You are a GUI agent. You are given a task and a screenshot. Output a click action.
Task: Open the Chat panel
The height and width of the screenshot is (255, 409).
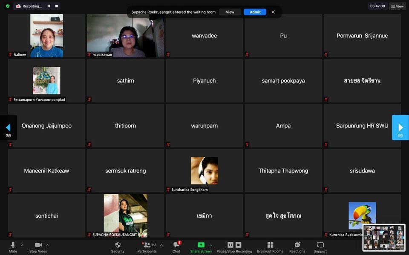[x=176, y=247]
